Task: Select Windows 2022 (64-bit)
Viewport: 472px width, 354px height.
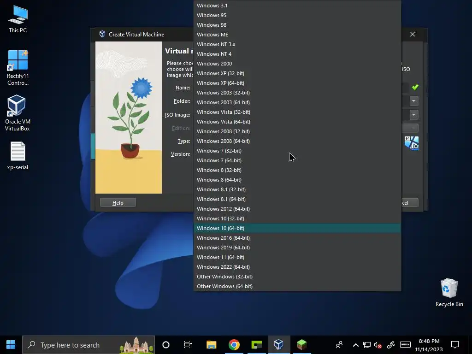Action: (x=297, y=267)
